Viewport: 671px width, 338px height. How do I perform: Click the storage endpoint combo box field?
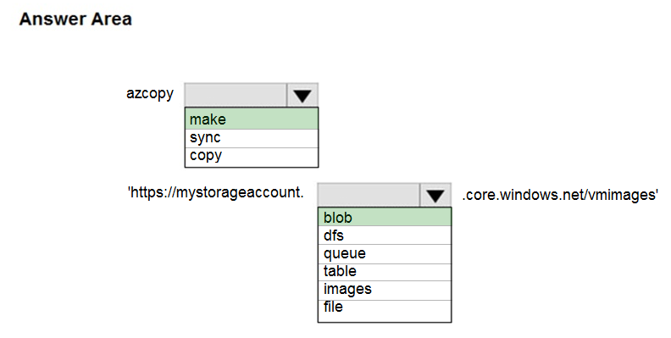[x=369, y=195]
